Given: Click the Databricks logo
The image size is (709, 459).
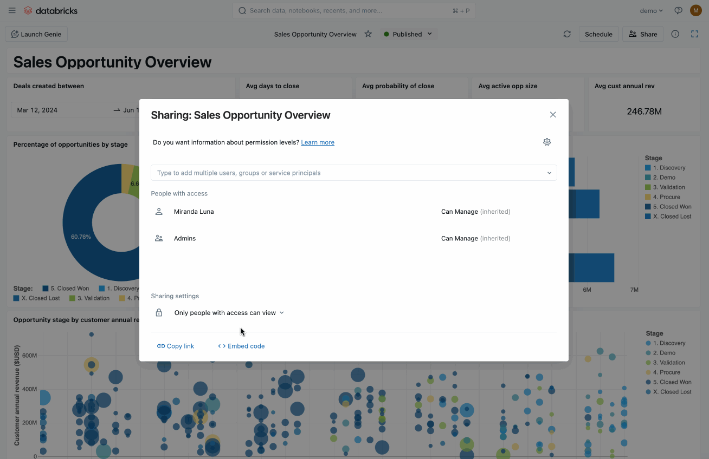Looking at the screenshot, I should 50,10.
